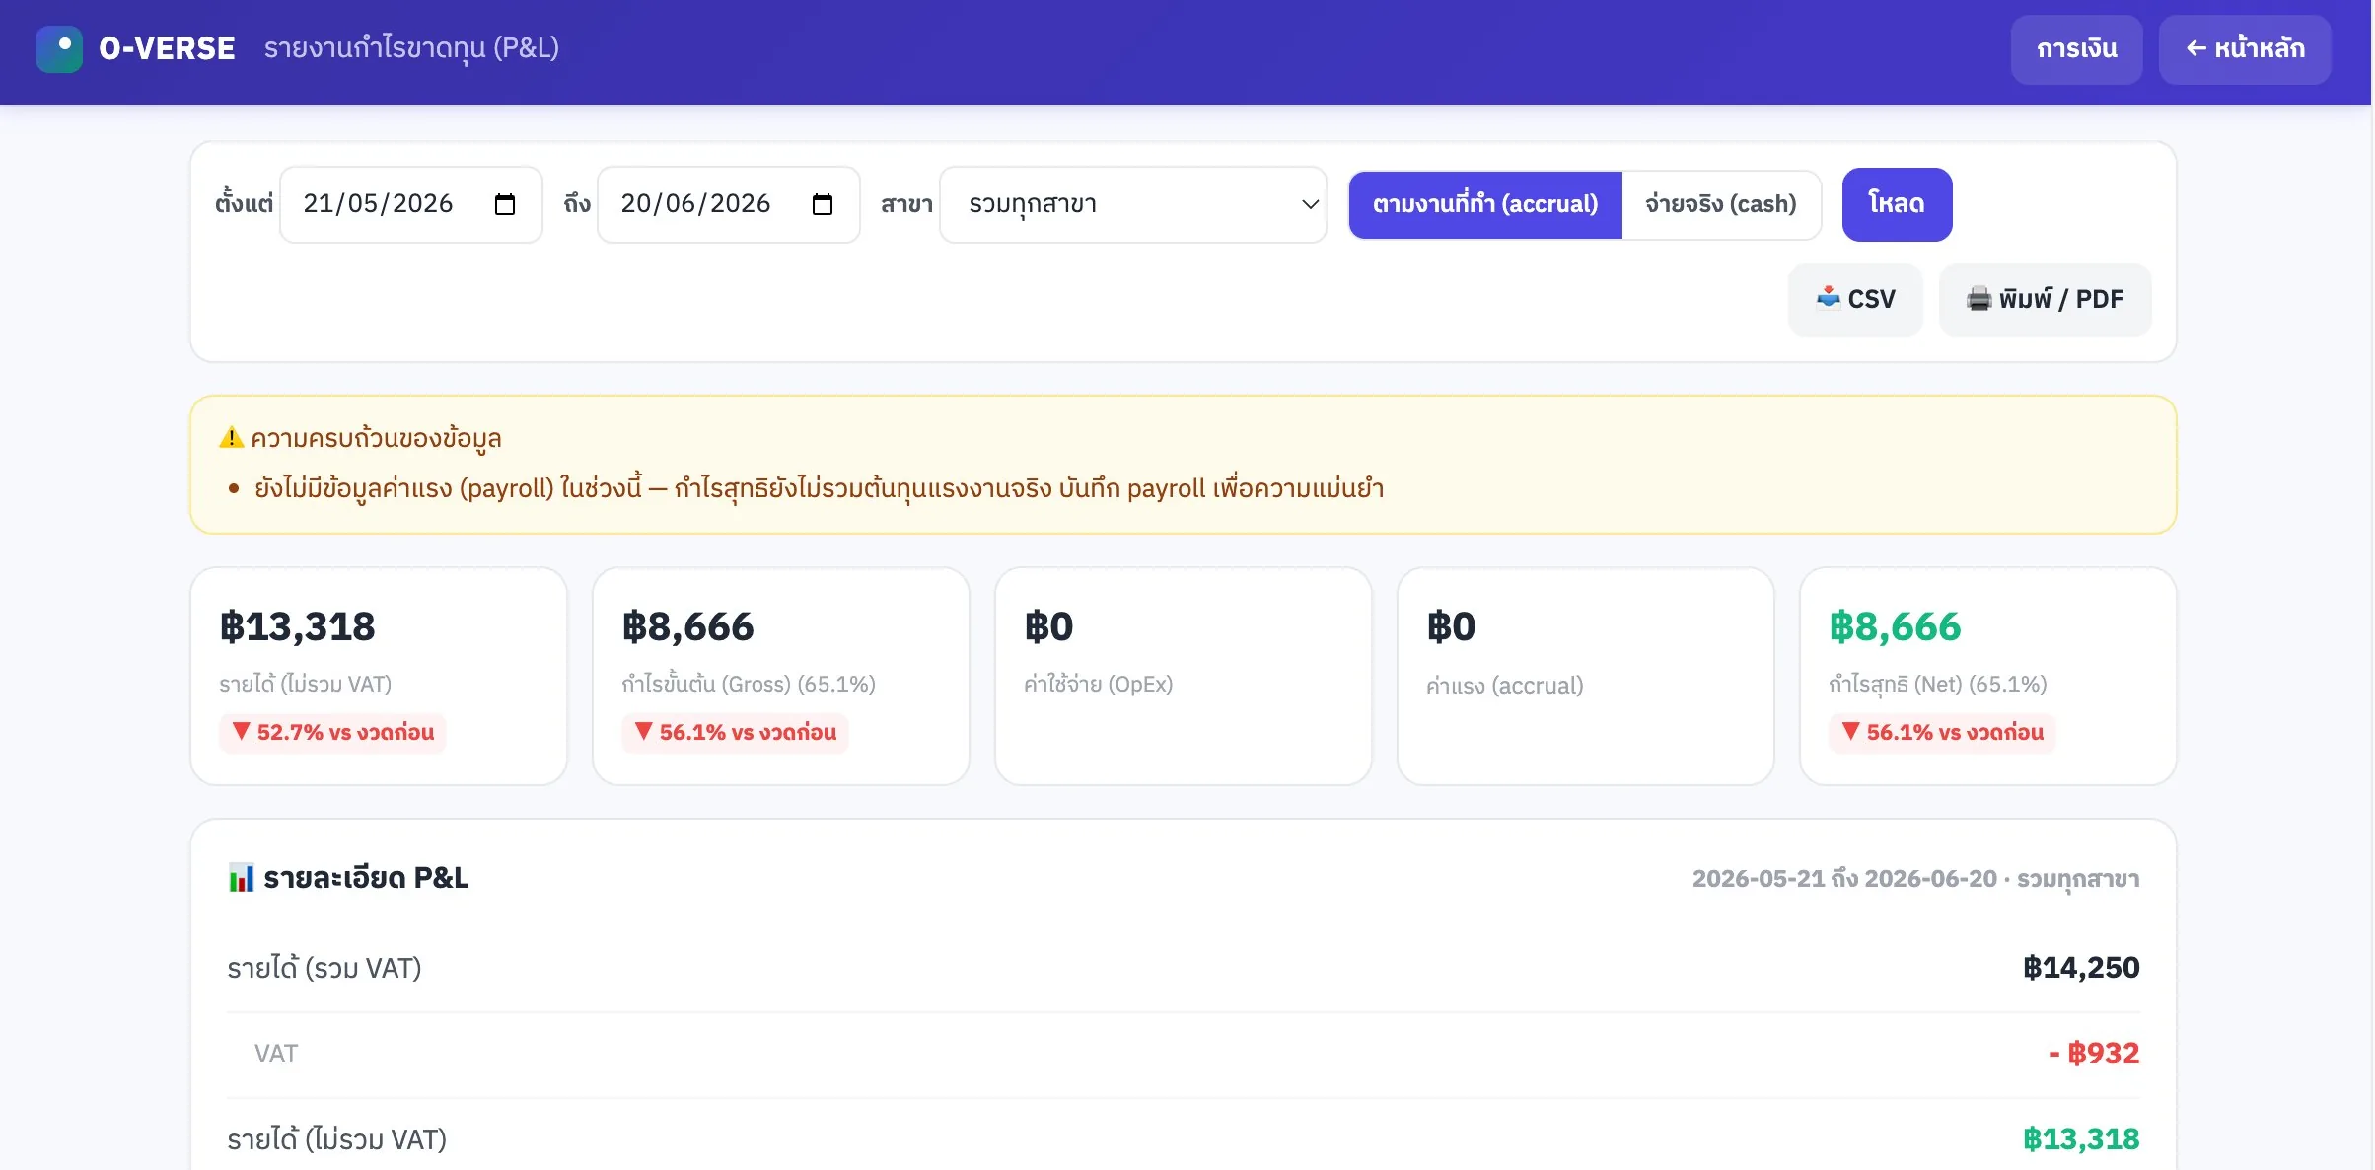Click the red - ฿932 VAT amount

click(2094, 1053)
